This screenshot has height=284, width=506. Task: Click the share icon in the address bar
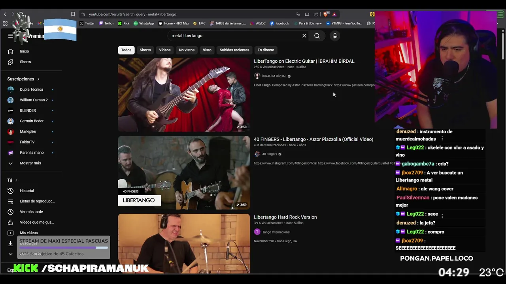point(316,14)
